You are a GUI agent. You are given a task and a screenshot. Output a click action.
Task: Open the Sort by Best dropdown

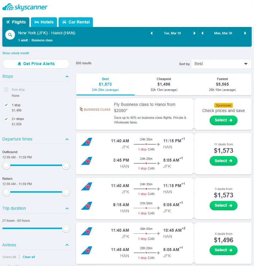click(x=221, y=64)
